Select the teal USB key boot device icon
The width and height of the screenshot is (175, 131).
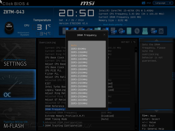pyautogui.click(x=145, y=31)
